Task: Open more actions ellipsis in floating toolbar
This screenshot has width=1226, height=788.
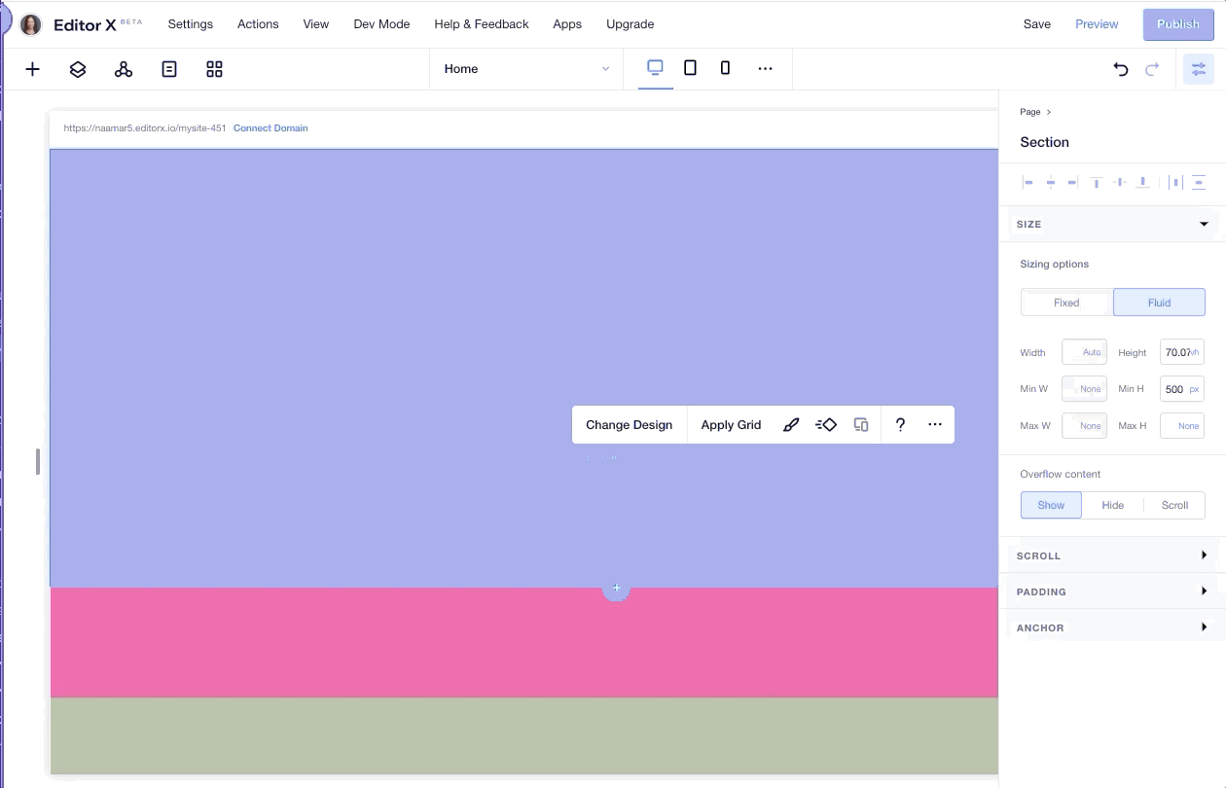Action: pyautogui.click(x=935, y=425)
